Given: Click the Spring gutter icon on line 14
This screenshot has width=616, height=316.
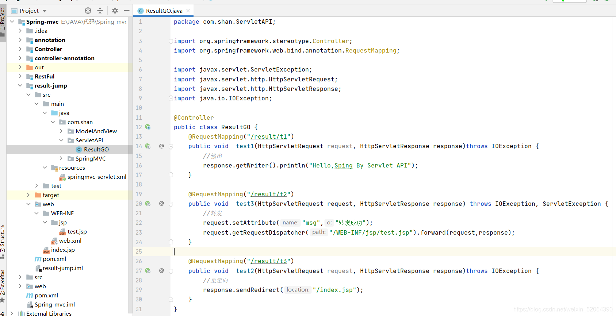Looking at the screenshot, I should click(148, 146).
